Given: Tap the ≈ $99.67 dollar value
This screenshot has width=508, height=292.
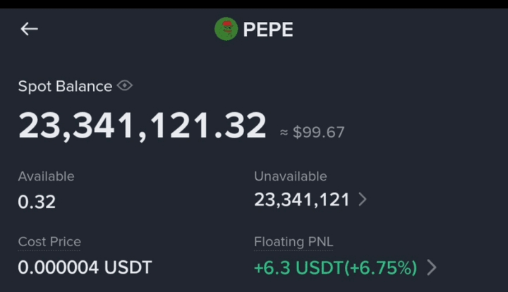Looking at the screenshot, I should point(312,133).
